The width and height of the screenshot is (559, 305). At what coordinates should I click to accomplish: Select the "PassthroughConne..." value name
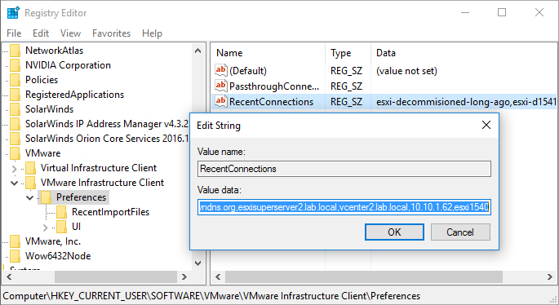pos(274,86)
